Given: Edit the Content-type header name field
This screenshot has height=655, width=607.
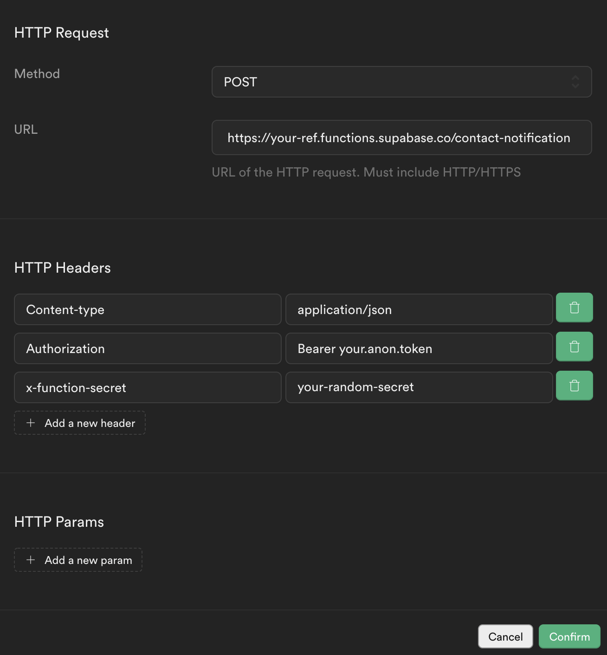Looking at the screenshot, I should [148, 309].
